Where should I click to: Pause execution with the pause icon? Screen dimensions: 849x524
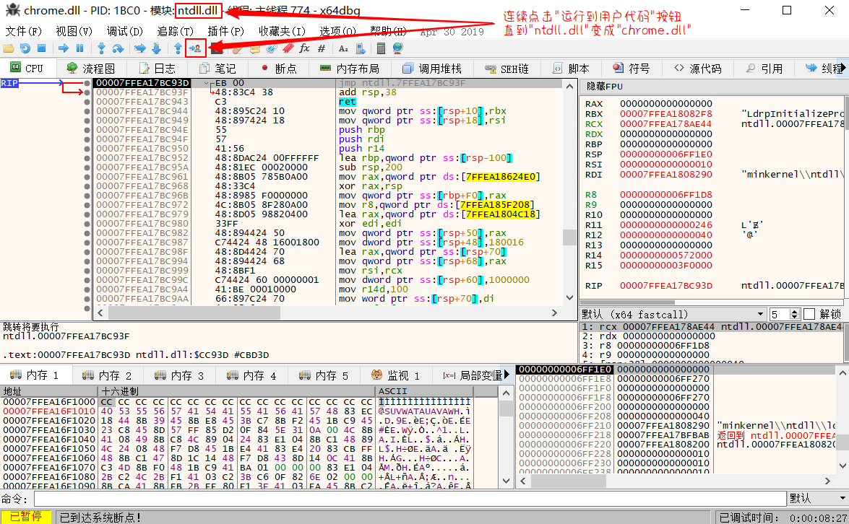80,48
